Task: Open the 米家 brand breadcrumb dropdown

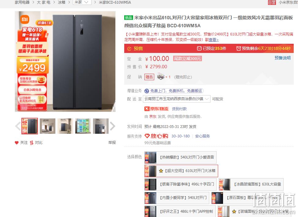Action: click(x=82, y=2)
